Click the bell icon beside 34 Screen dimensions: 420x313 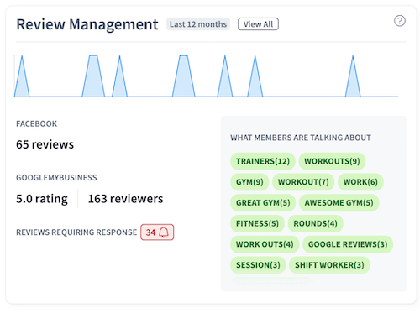pos(164,232)
